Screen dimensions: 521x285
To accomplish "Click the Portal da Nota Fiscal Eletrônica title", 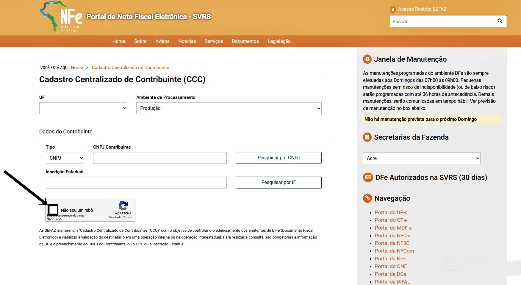I will tap(148, 17).
